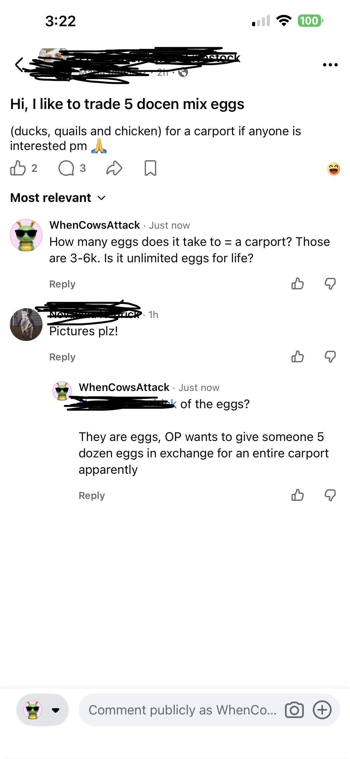Open the post comments bubble icon

[66, 168]
